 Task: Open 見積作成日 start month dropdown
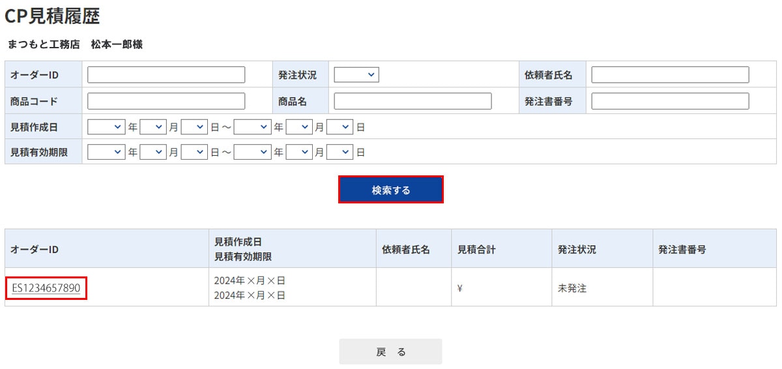(152, 127)
